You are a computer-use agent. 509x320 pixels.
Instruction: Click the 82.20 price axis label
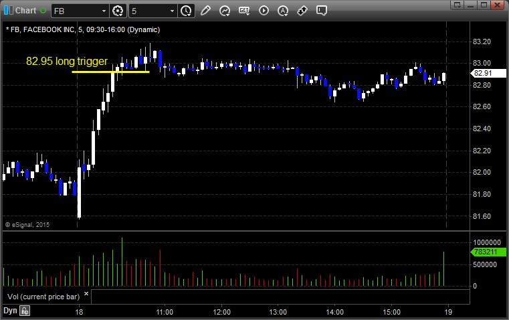coord(482,151)
